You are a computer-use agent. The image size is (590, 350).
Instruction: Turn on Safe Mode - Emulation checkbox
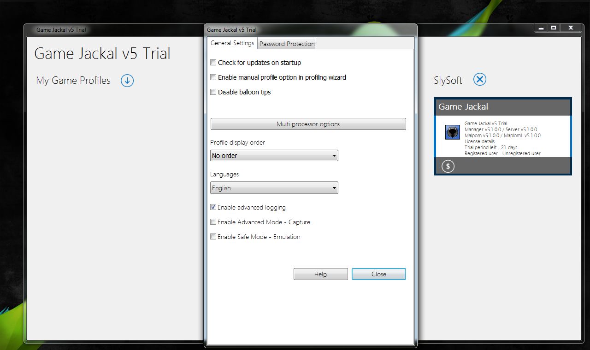pyautogui.click(x=213, y=237)
